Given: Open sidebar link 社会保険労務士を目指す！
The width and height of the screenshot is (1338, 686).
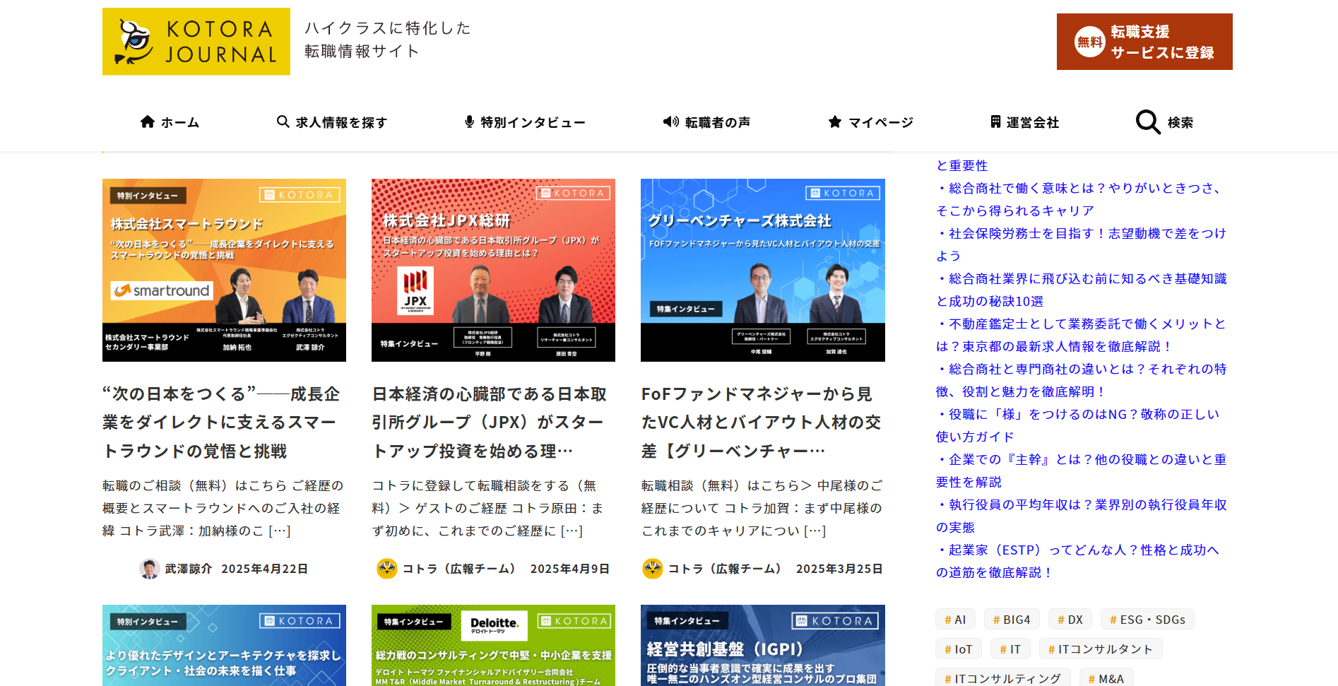Looking at the screenshot, I should 1082,244.
